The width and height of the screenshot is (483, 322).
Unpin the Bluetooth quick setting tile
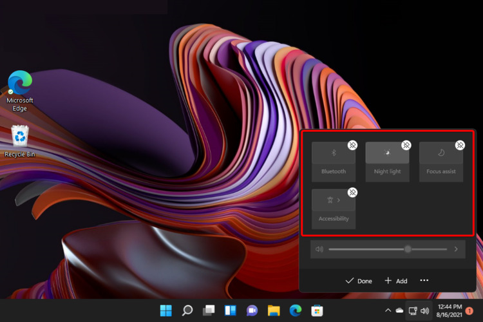tap(352, 146)
